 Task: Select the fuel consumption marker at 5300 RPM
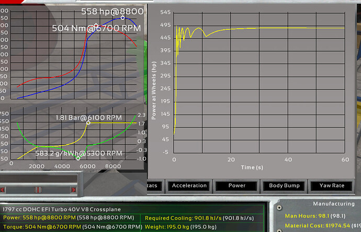[78, 158]
